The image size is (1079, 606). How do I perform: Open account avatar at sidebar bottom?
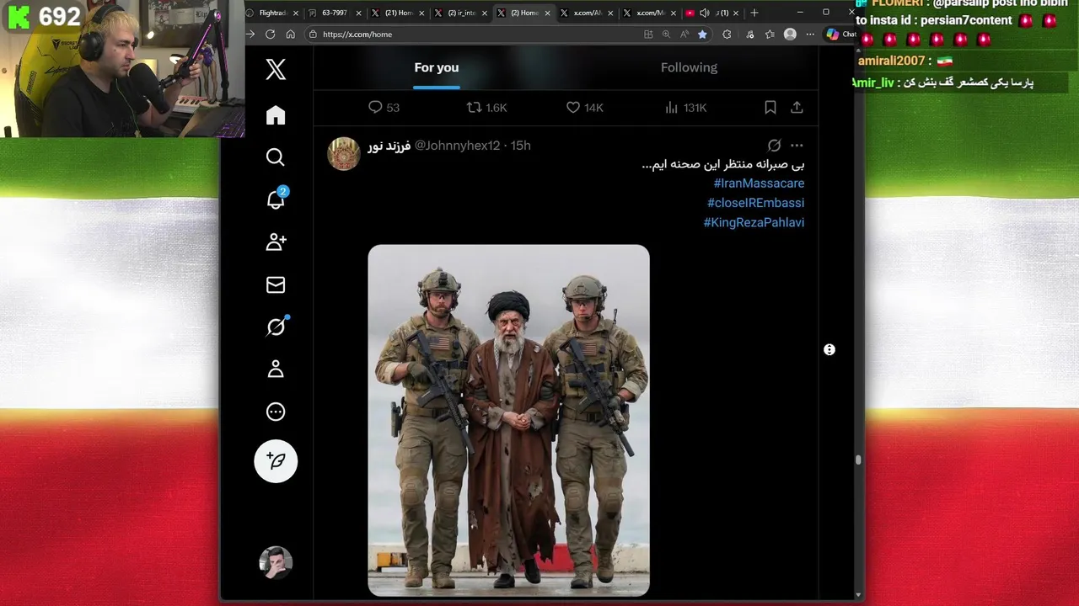(x=276, y=562)
